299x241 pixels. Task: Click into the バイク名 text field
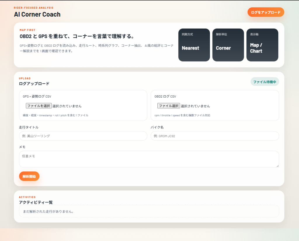click(215, 136)
